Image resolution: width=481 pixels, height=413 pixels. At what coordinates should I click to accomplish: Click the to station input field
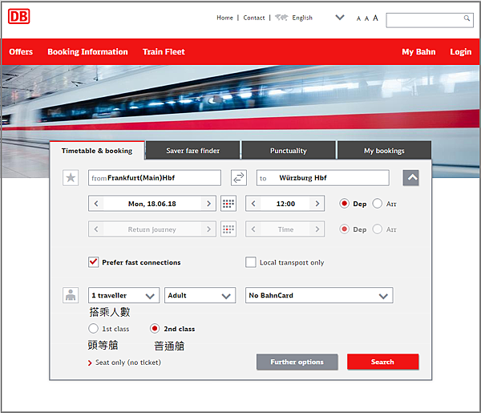pyautogui.click(x=323, y=178)
